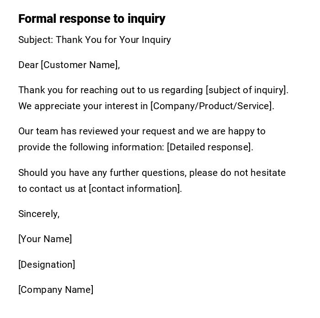Select the [Your Name] placeholder
The width and height of the screenshot is (320, 318).
pyautogui.click(x=45, y=239)
